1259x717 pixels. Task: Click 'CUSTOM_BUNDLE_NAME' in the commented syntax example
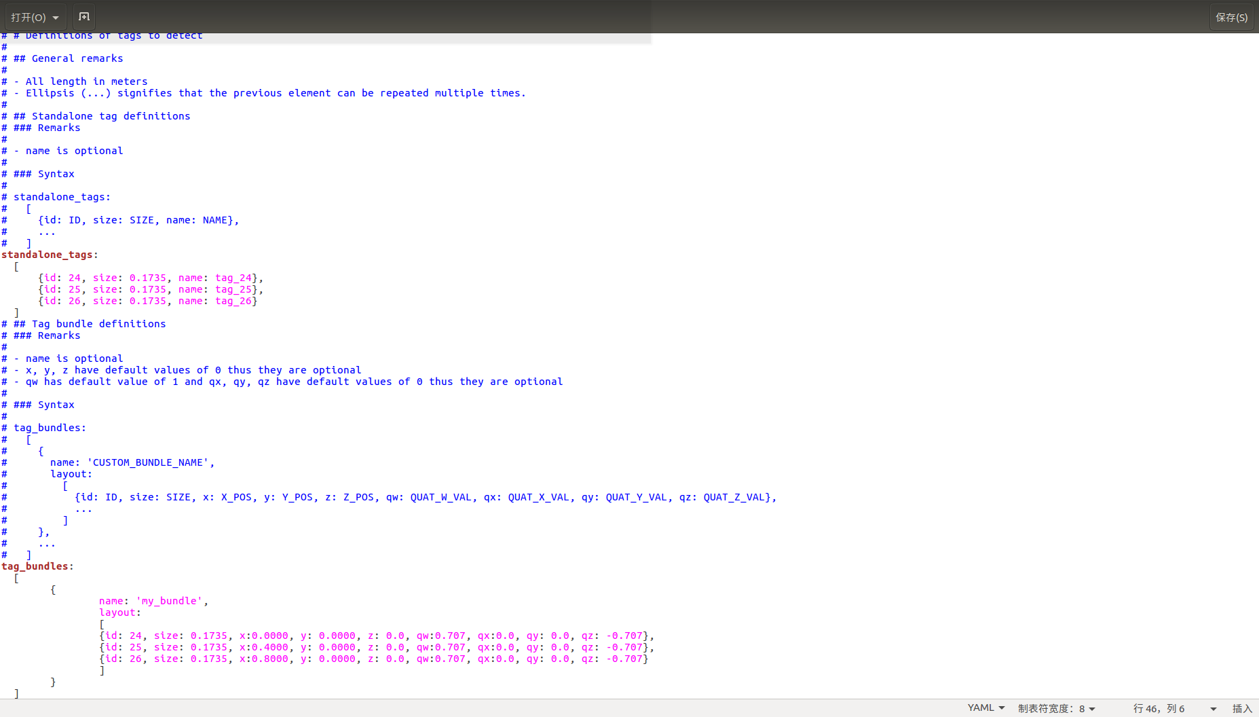point(150,462)
